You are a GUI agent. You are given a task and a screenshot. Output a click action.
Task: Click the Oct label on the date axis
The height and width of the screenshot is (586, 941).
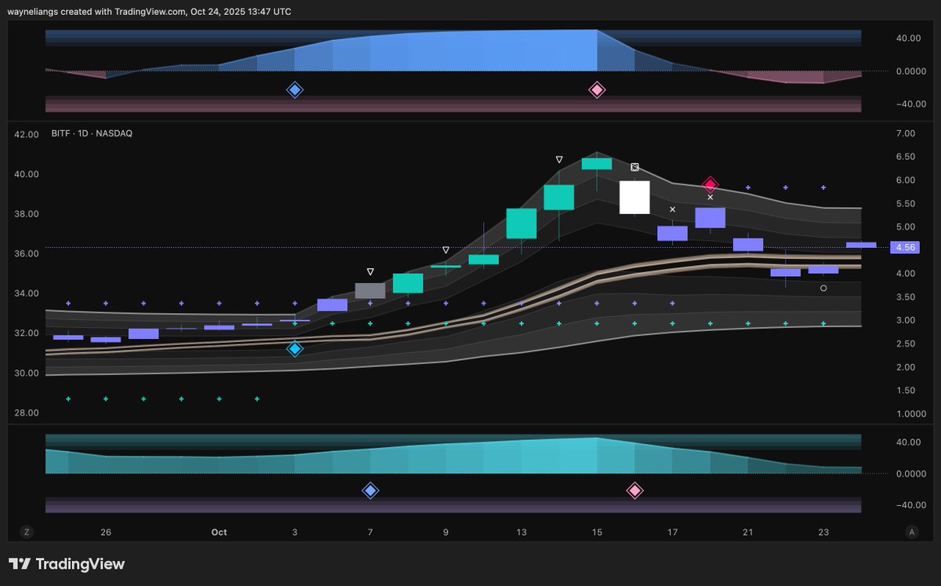tap(219, 532)
